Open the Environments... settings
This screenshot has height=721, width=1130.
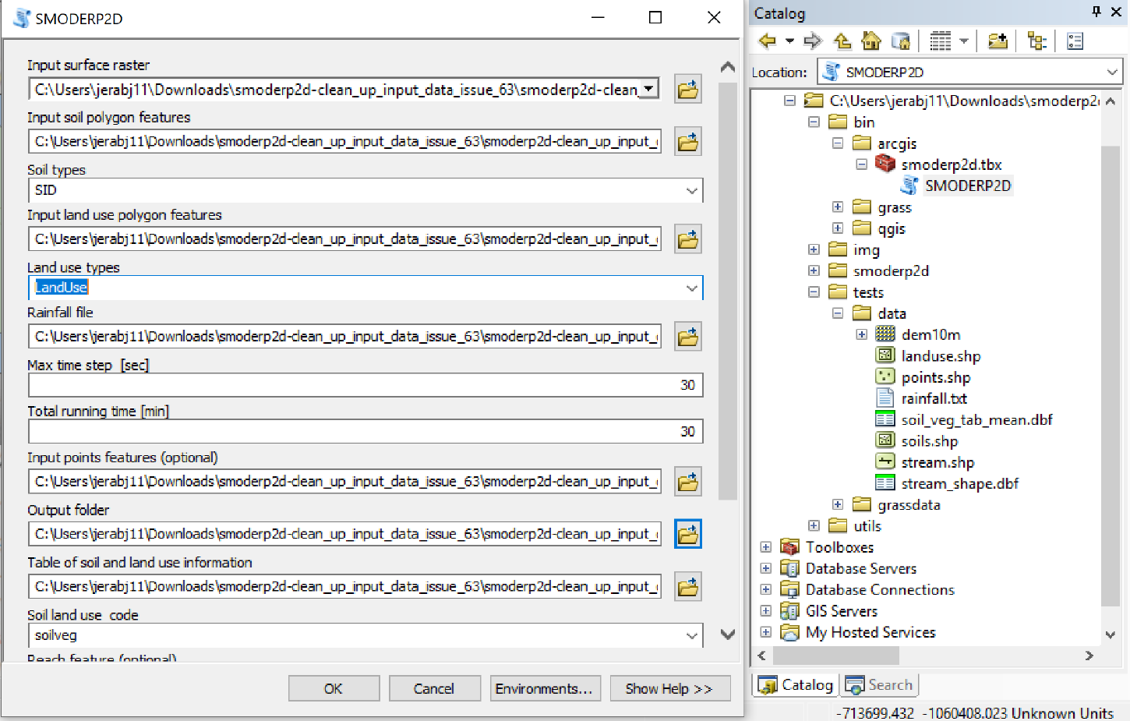pos(544,689)
